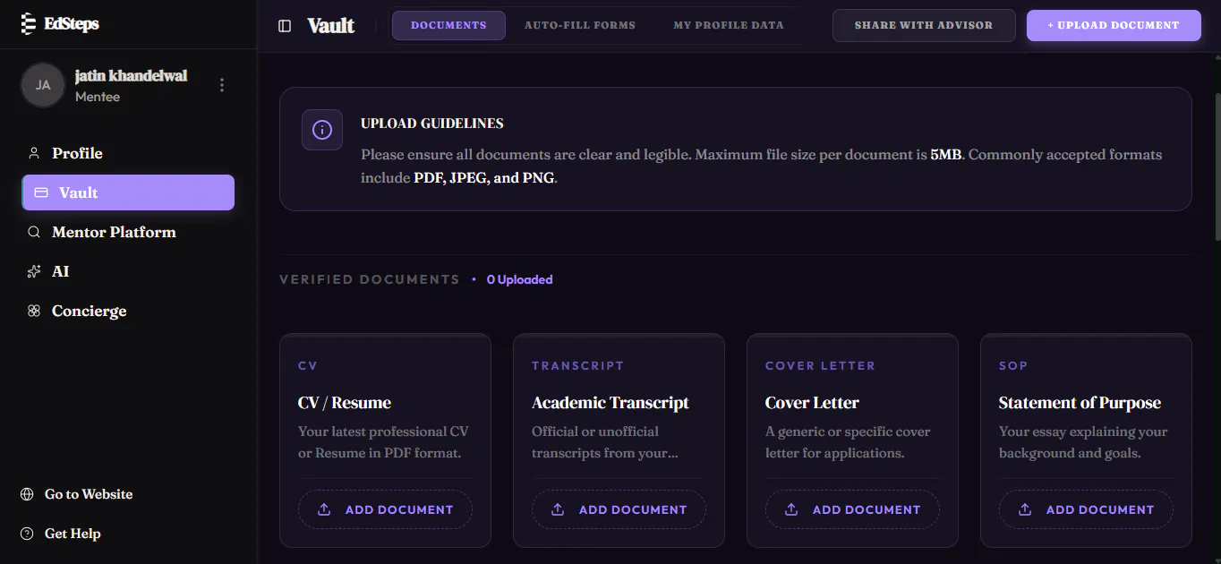Click the upload icon on CV card

click(x=324, y=509)
